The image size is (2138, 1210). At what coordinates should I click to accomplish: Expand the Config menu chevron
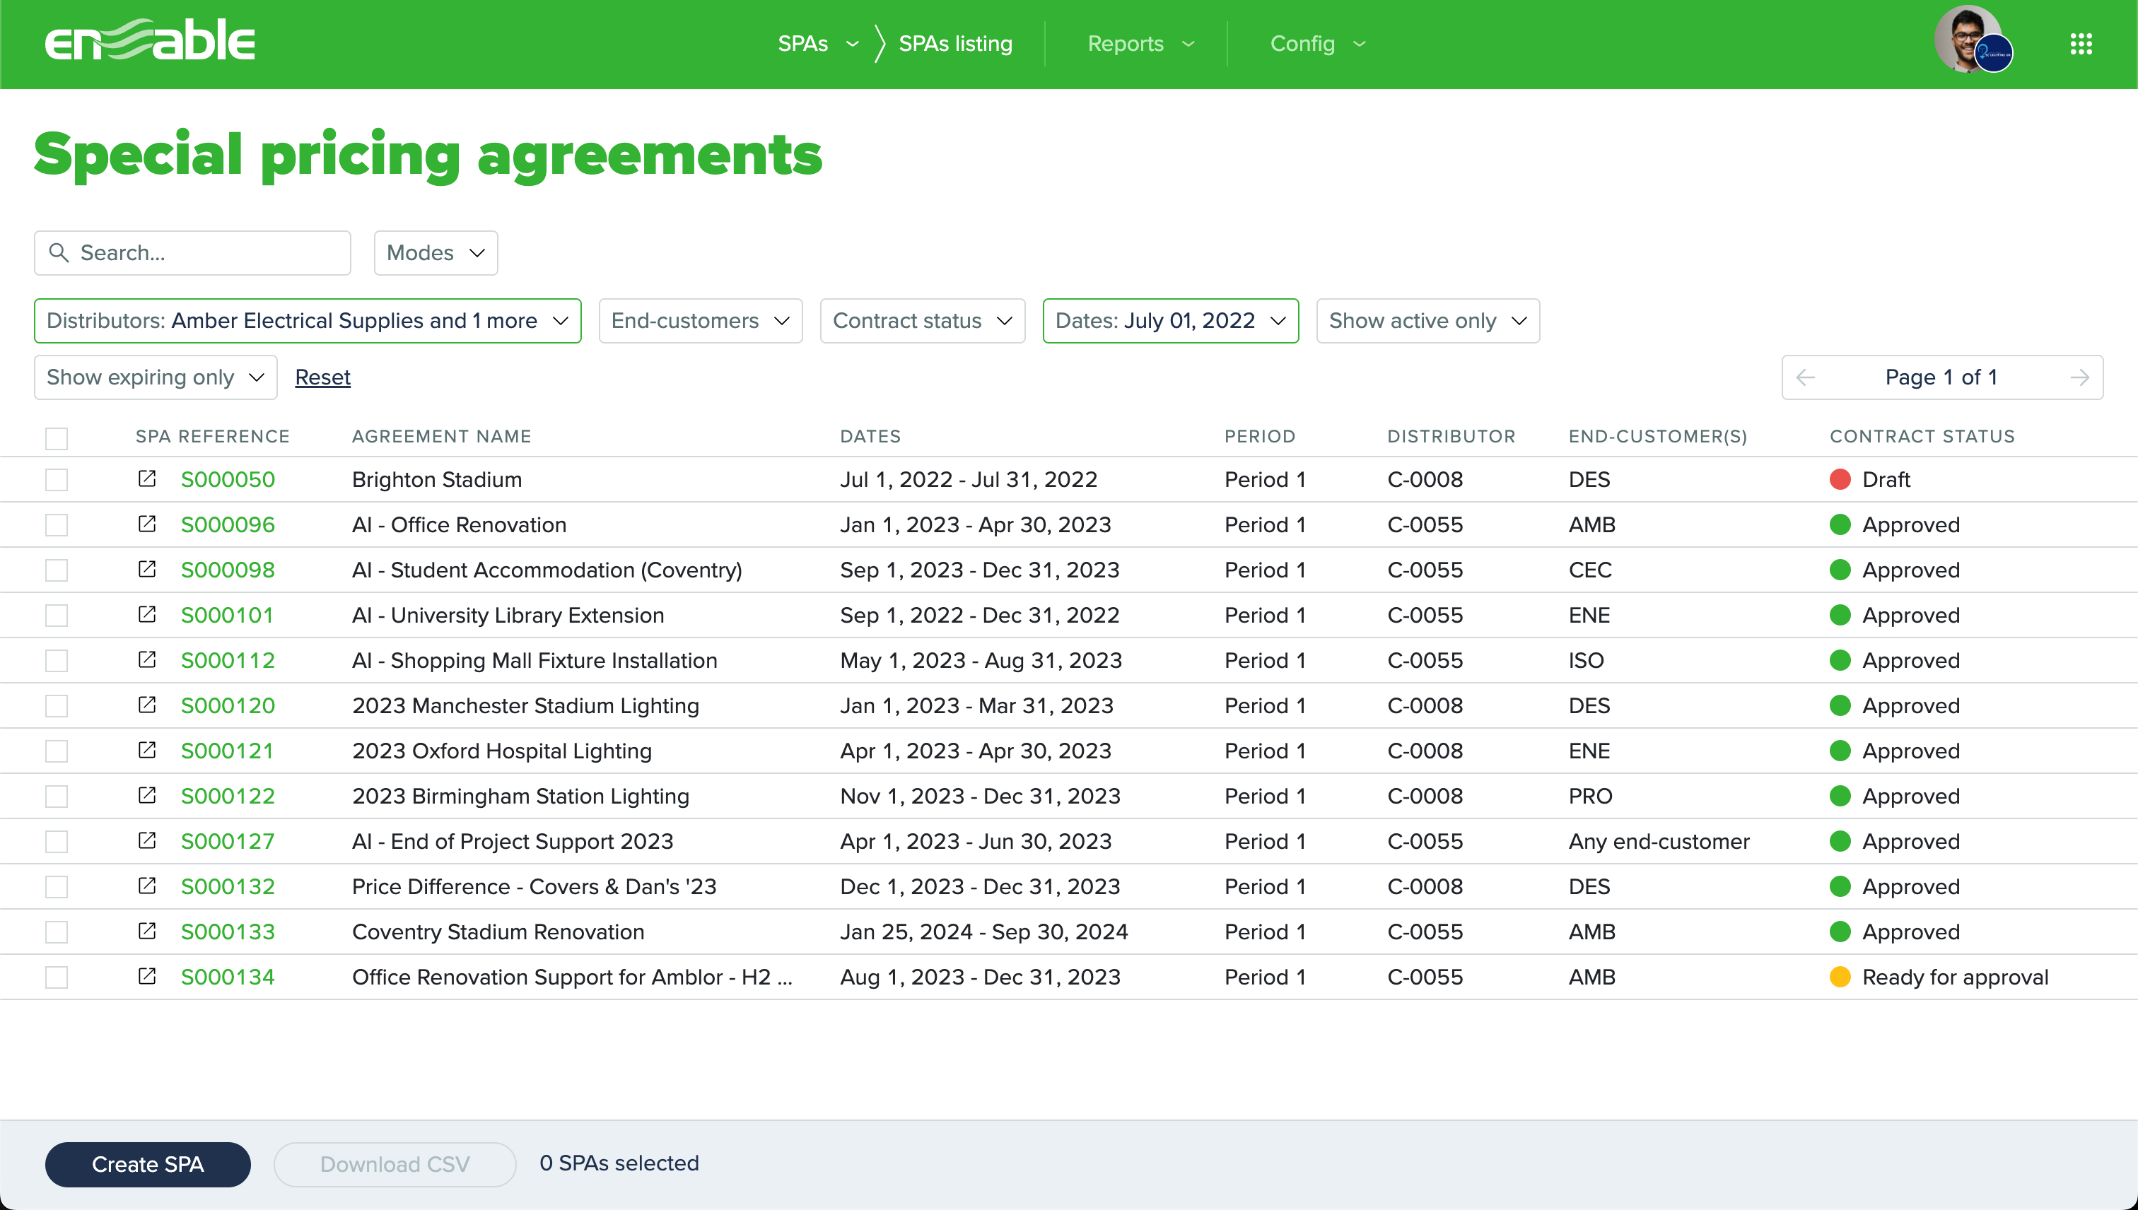coord(1360,44)
